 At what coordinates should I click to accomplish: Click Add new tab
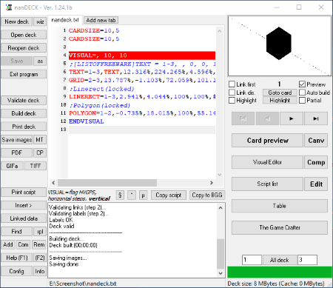[101, 20]
